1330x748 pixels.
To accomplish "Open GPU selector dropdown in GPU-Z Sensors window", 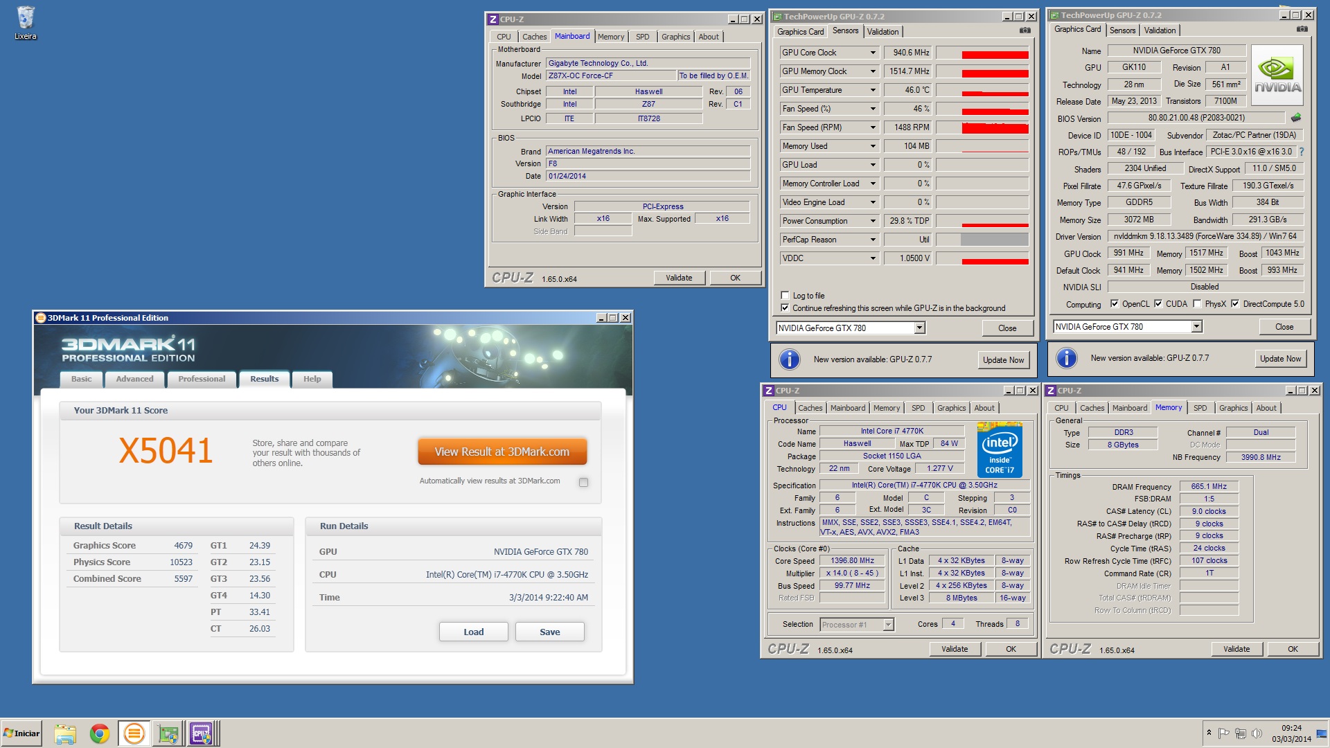I will (x=919, y=328).
